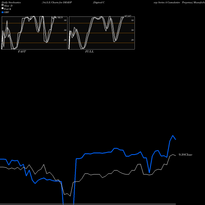Select the 'OBV' legend label
The image size is (205, 205).
pyautogui.click(x=7, y=12)
